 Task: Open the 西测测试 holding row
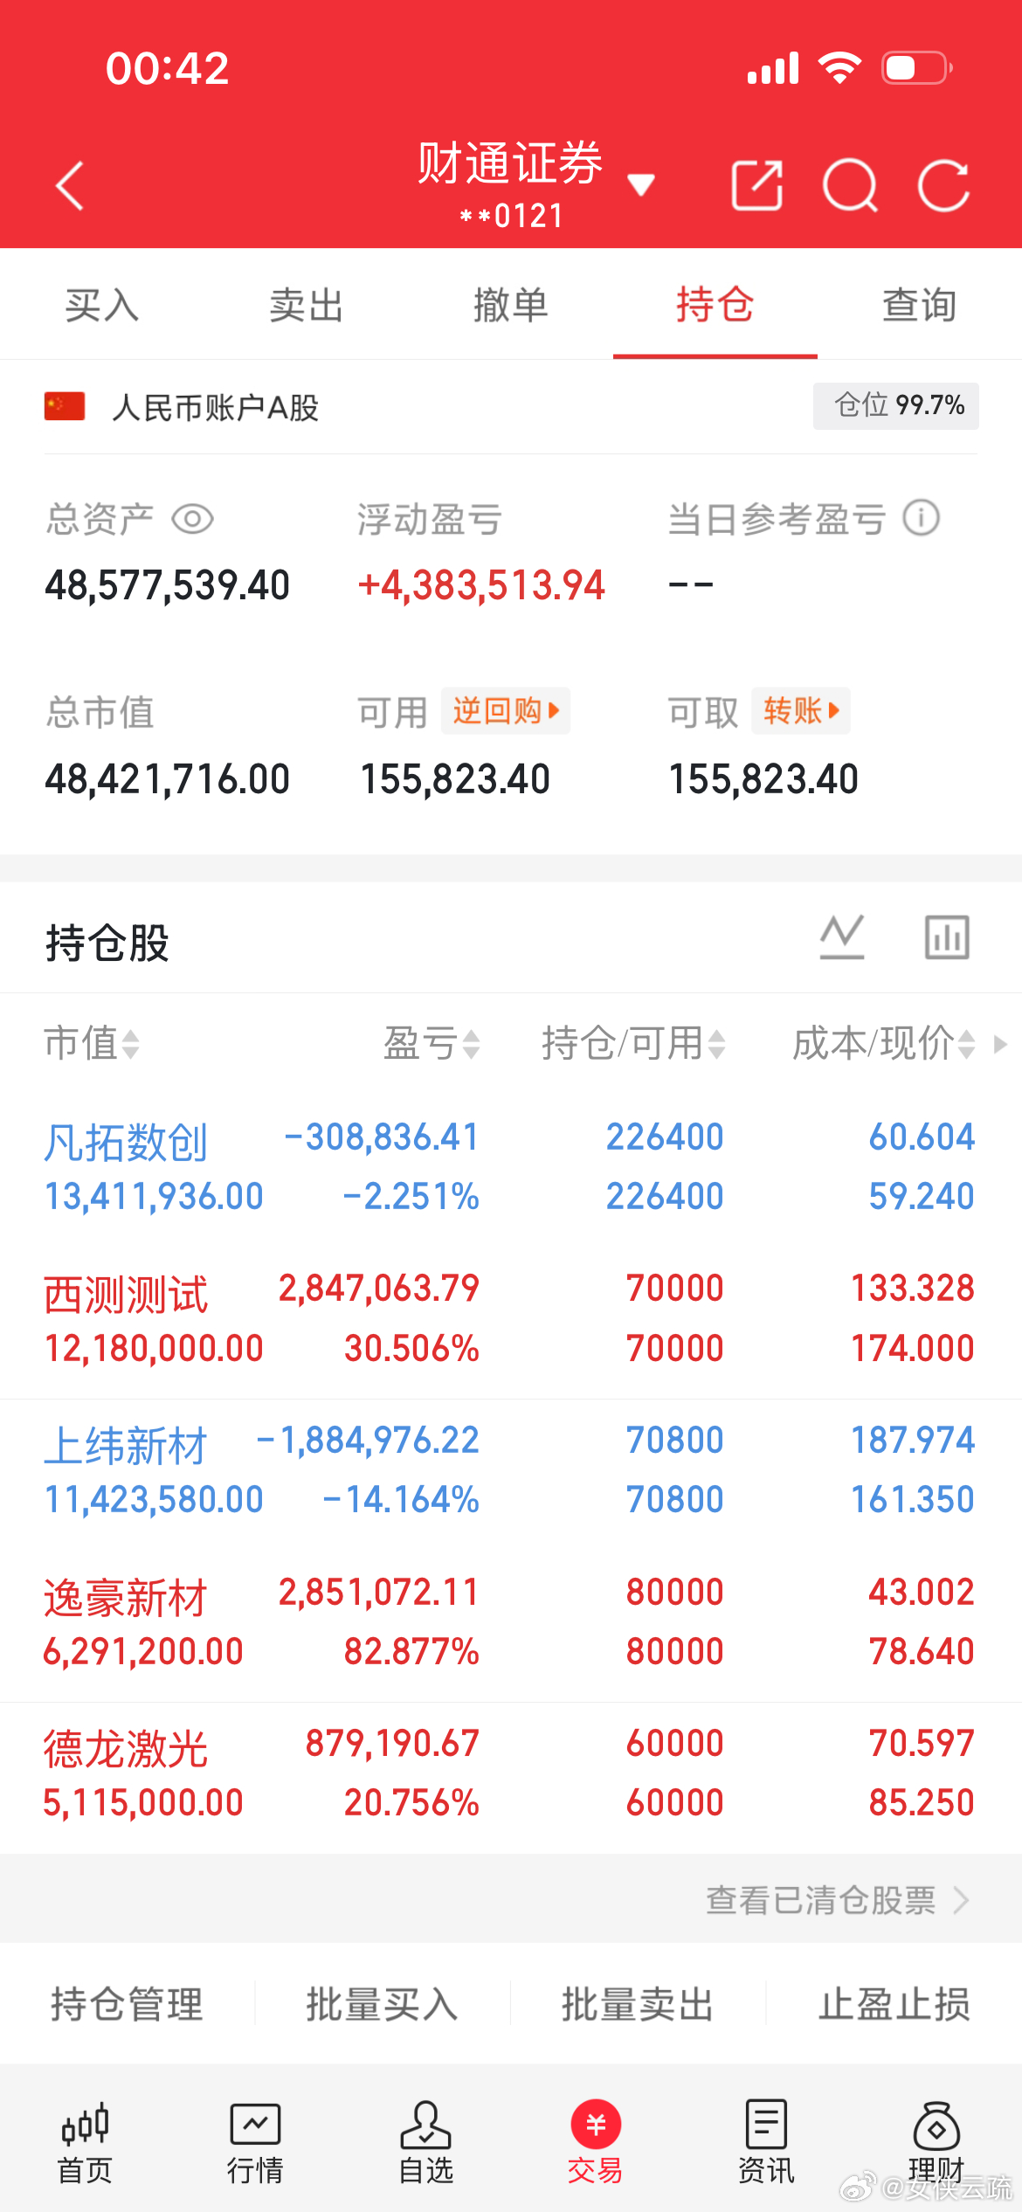pyautogui.click(x=511, y=1318)
